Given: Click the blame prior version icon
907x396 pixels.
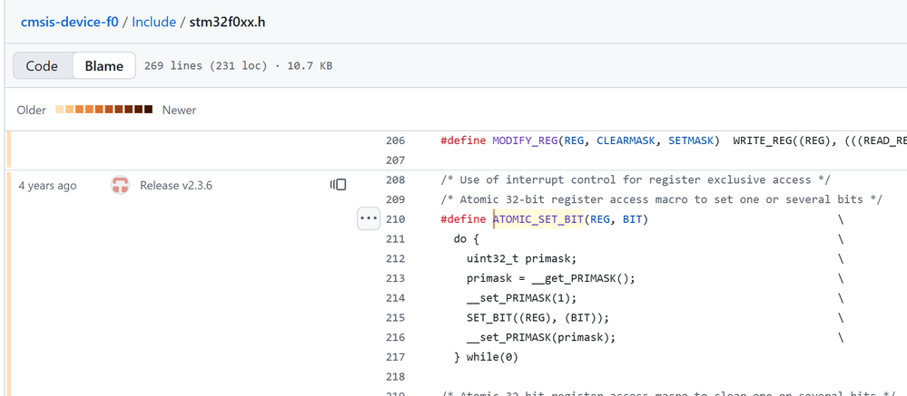Looking at the screenshot, I should click(x=338, y=186).
